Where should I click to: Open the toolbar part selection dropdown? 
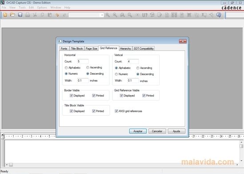click(102, 15)
